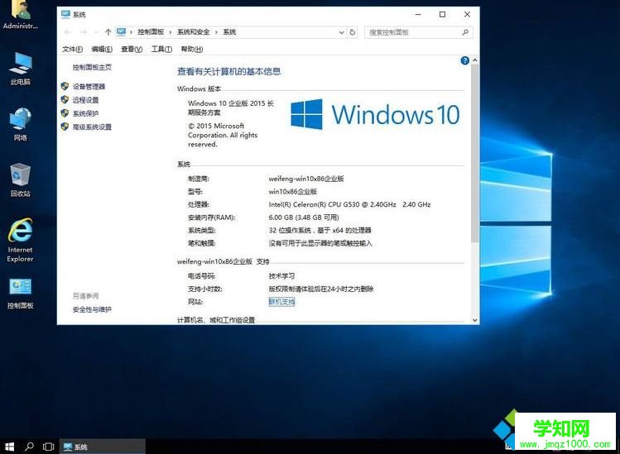Screen dimensions: 620x454
Task: Maximize the 系统 window
Action: 443,14
